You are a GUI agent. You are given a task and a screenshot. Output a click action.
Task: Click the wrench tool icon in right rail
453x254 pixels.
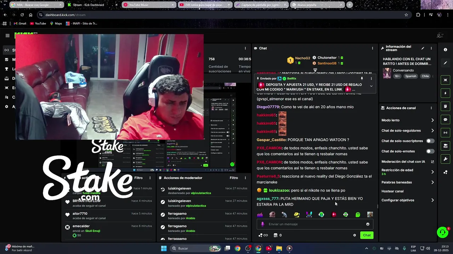click(445, 159)
